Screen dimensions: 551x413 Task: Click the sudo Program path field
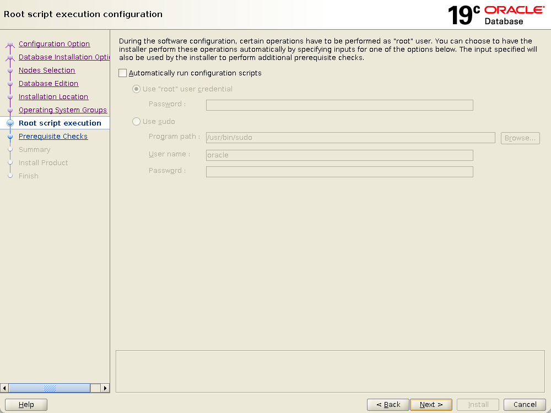click(x=350, y=138)
